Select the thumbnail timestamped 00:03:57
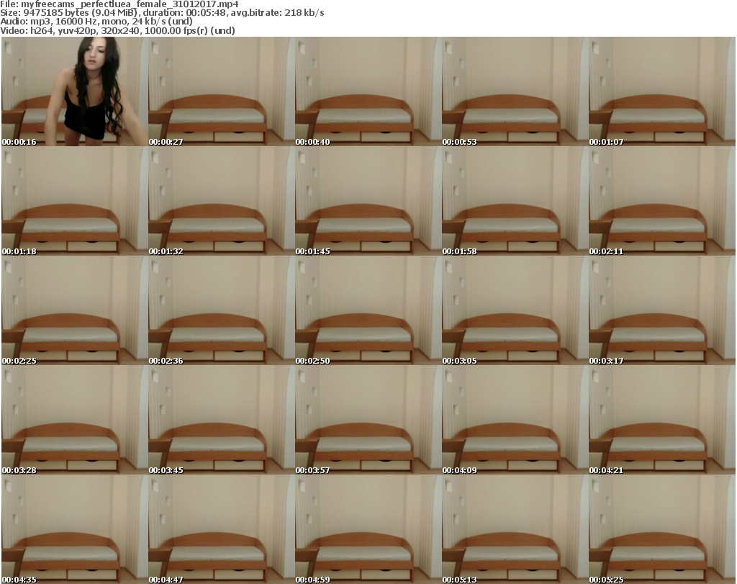Viewport: 737px width, 584px height. (x=368, y=420)
